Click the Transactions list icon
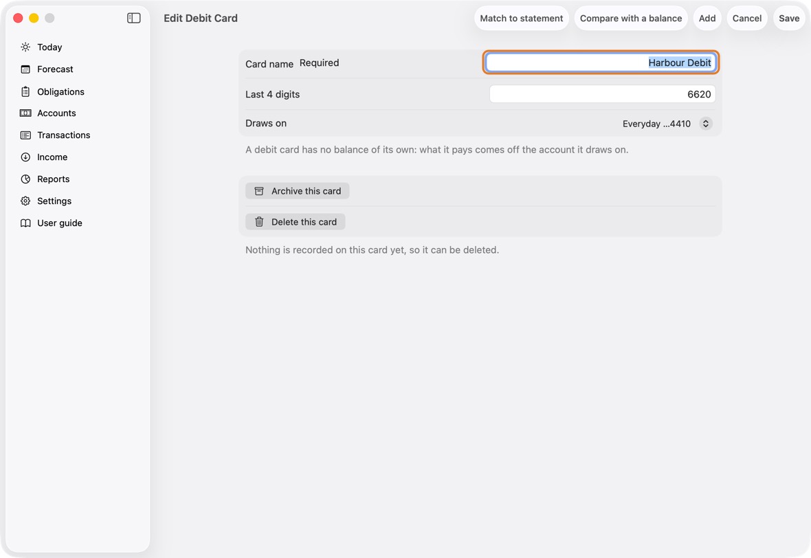 point(25,135)
